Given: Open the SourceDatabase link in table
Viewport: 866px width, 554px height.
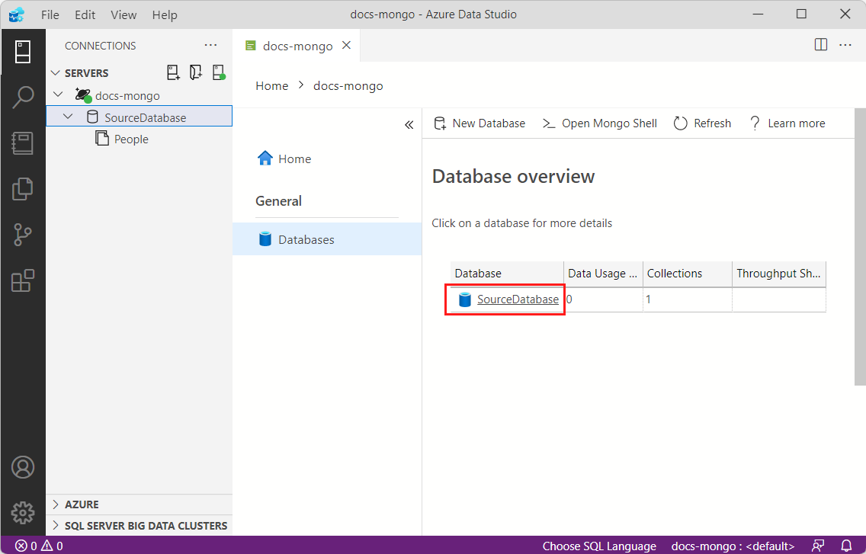Looking at the screenshot, I should [518, 299].
